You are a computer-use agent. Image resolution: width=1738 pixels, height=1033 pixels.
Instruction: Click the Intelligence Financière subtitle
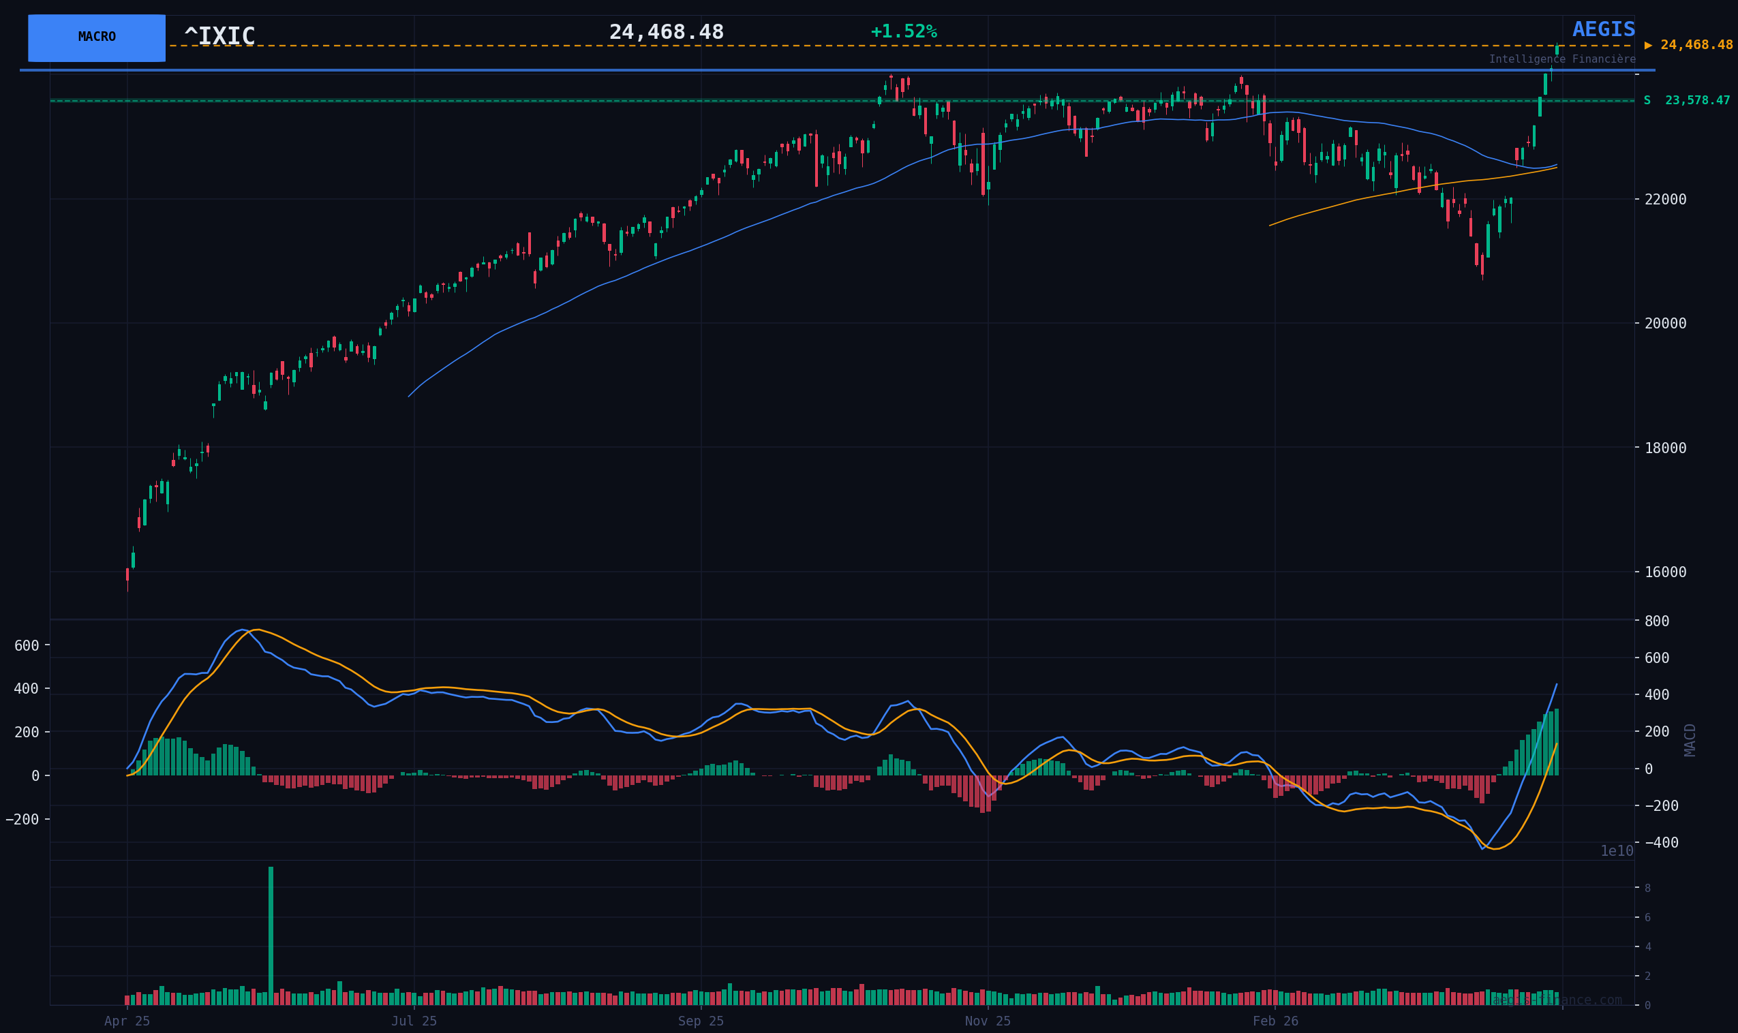tap(1562, 60)
